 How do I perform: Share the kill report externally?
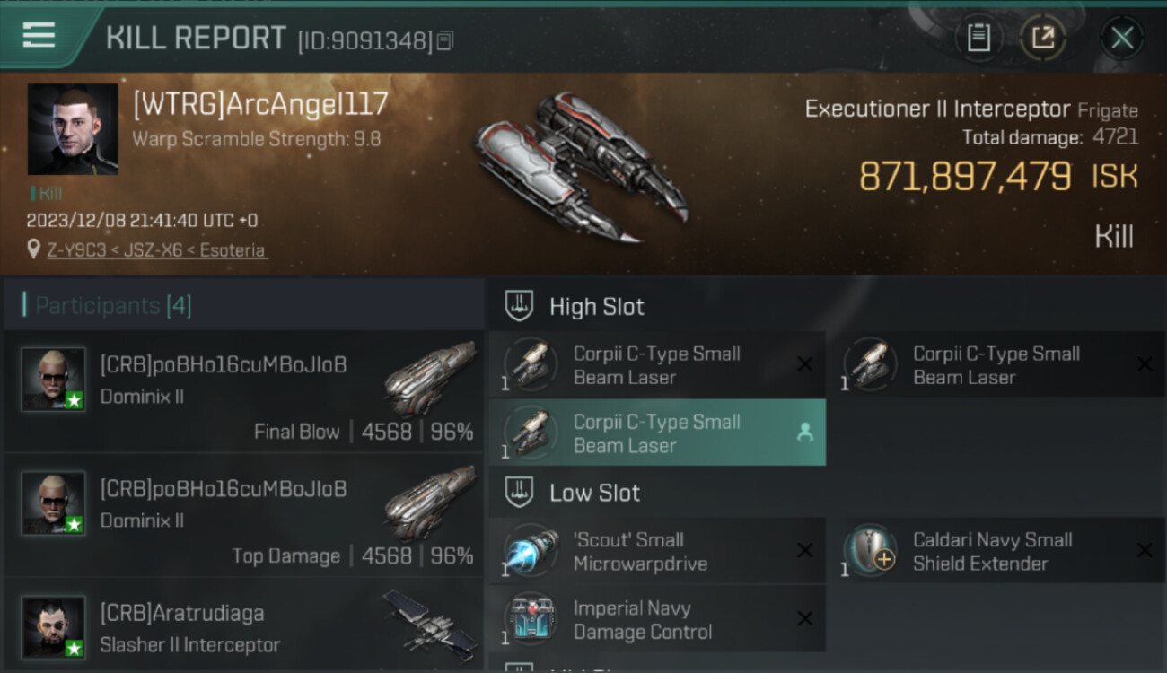pos(1043,38)
